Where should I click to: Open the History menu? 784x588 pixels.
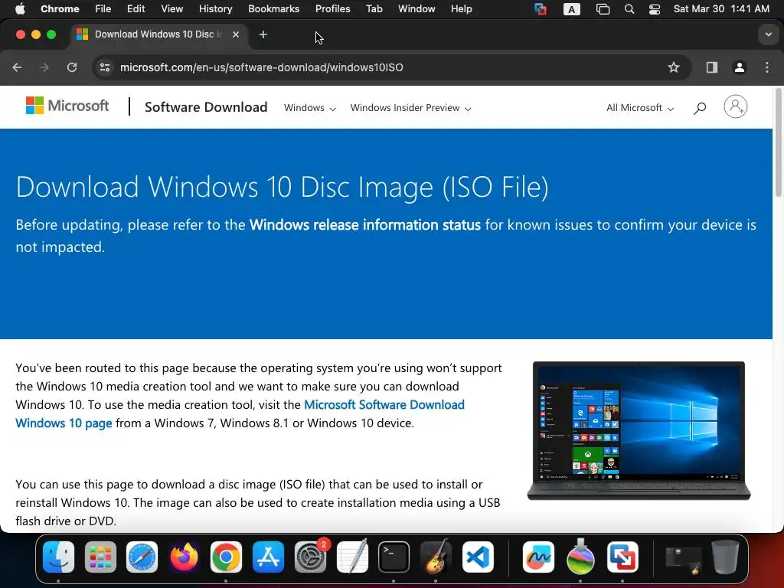pos(215,9)
